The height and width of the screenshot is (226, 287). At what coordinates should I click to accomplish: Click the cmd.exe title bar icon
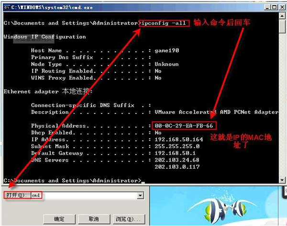click(x=7, y=7)
